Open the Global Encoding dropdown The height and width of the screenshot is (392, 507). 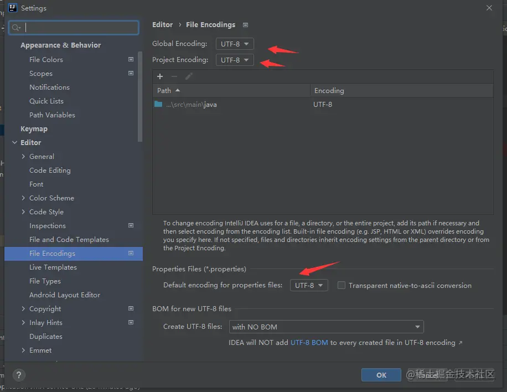coord(235,44)
